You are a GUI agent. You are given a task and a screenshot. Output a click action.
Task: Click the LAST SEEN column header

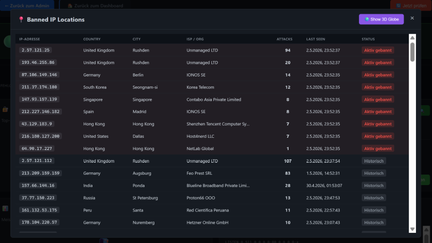point(316,39)
